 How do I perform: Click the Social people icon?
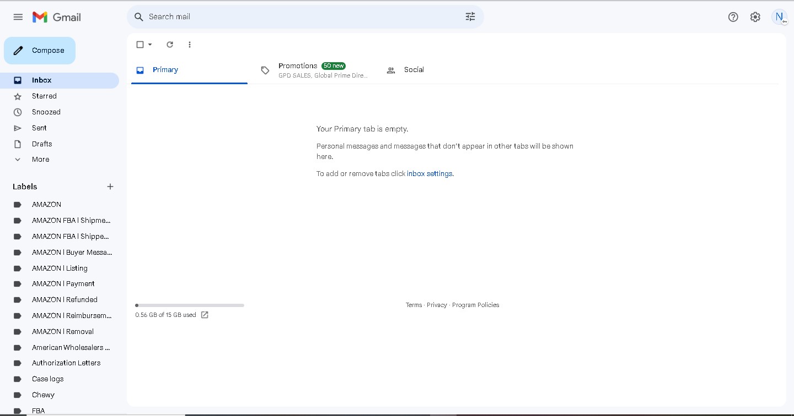coord(391,70)
